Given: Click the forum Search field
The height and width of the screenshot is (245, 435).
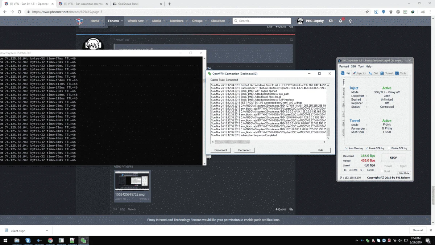Looking at the screenshot, I should click(x=262, y=21).
